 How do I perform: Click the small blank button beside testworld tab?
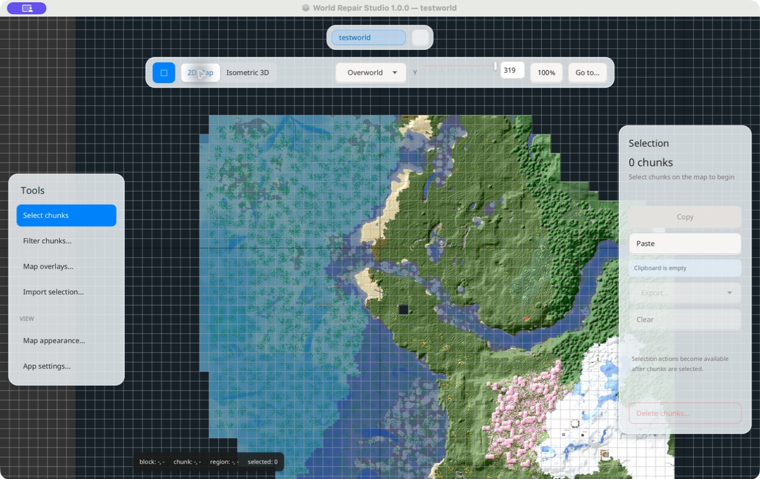pos(420,37)
